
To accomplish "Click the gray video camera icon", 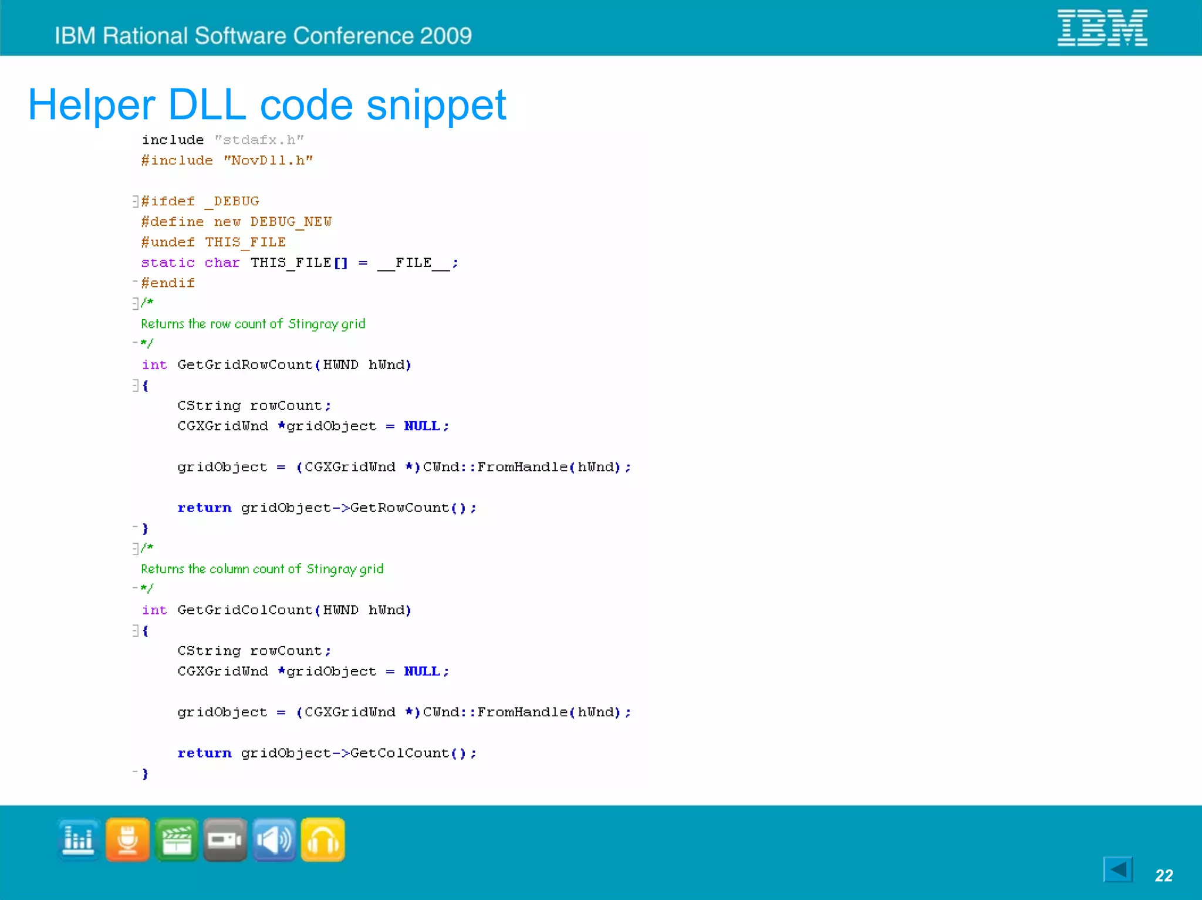I will click(x=225, y=840).
